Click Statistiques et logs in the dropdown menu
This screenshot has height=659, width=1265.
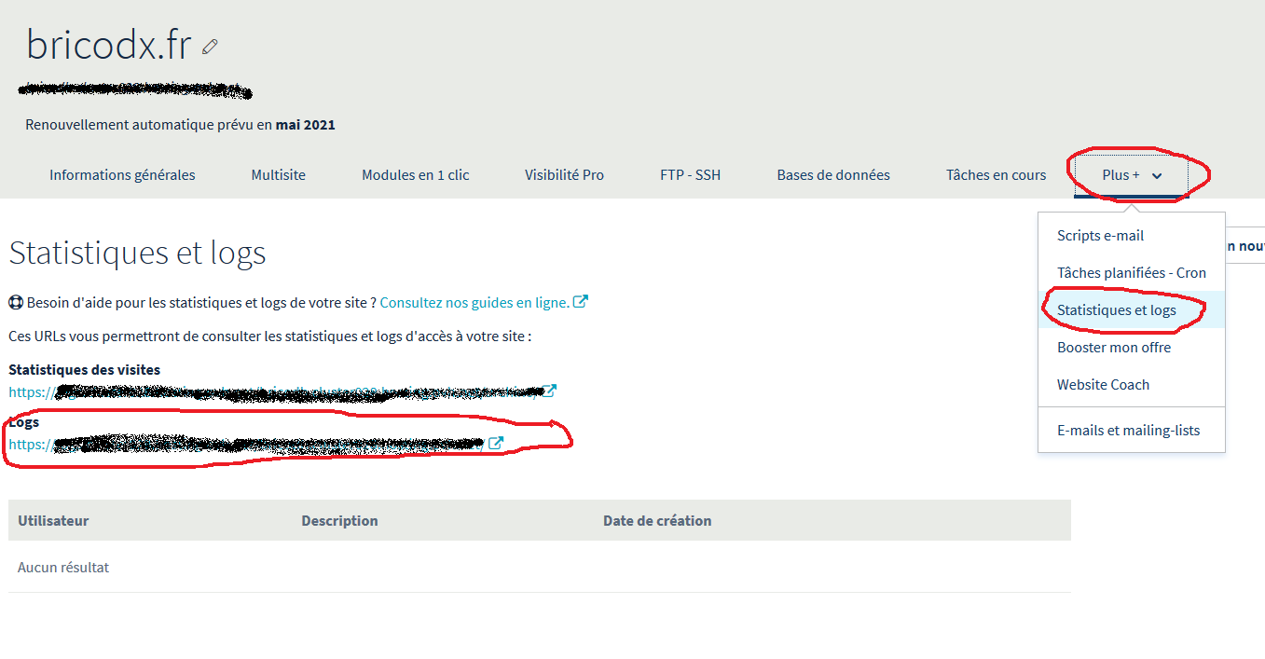pyautogui.click(x=1116, y=310)
